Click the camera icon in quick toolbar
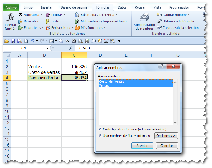The width and height of the screenshot is (212, 168). click(74, 41)
